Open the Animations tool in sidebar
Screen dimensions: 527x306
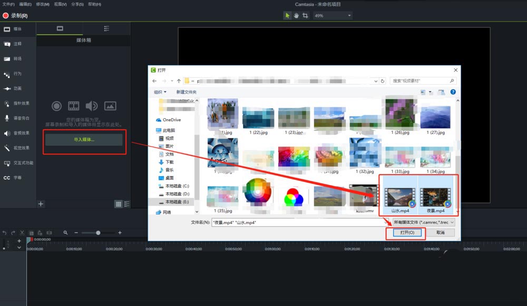(x=13, y=88)
